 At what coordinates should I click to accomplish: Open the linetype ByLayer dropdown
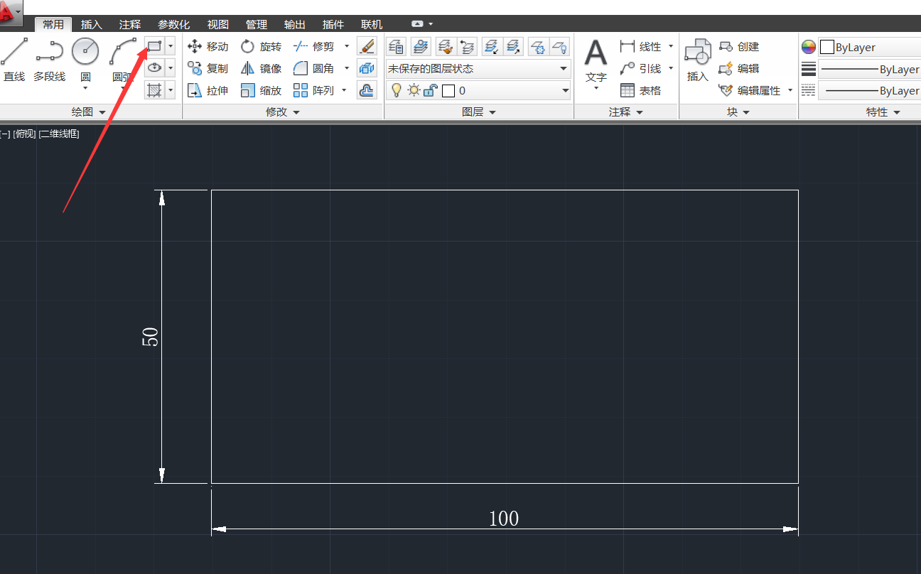[x=869, y=91]
